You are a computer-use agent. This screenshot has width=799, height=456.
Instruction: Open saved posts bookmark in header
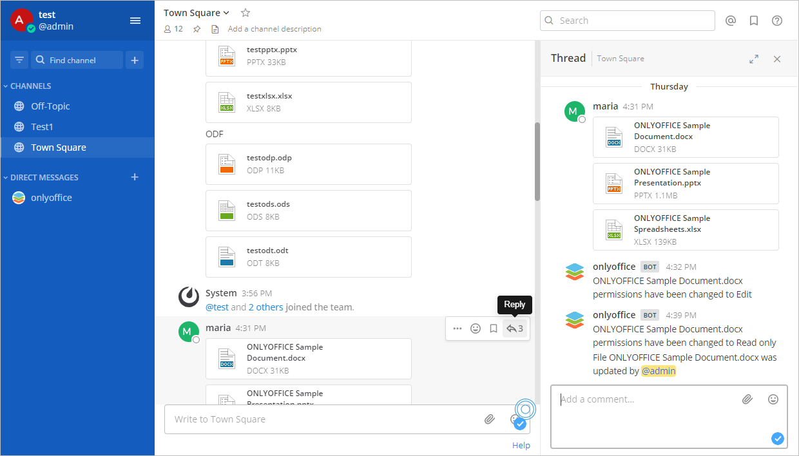pyautogui.click(x=754, y=21)
